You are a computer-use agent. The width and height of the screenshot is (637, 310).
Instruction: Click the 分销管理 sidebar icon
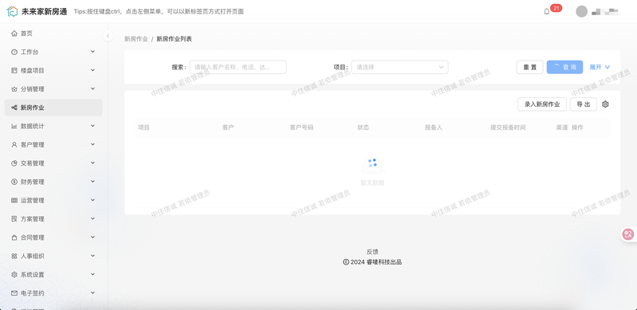click(14, 89)
